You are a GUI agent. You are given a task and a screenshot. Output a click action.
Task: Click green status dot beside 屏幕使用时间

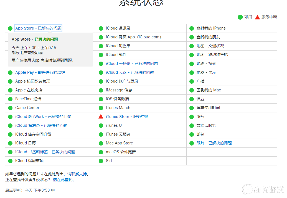[x=191, y=108]
